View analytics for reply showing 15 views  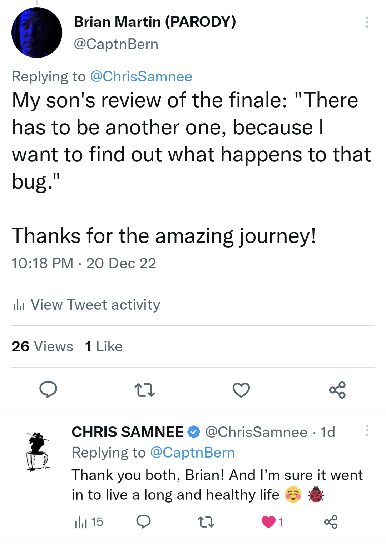tap(89, 522)
